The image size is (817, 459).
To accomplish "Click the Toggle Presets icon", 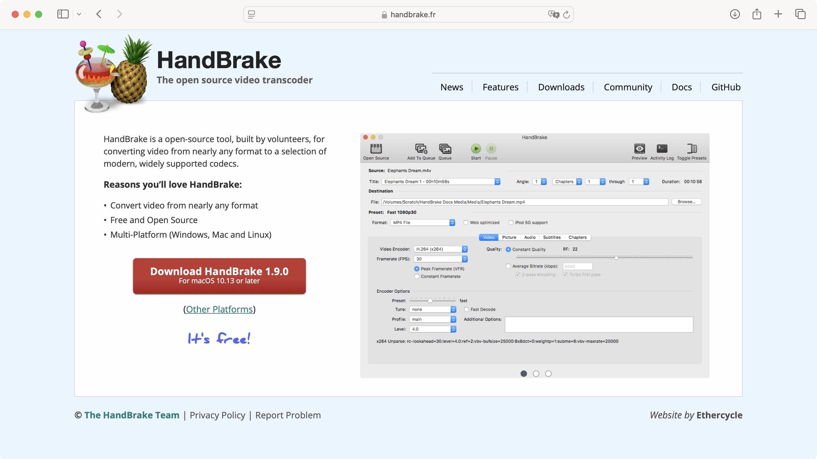I will point(692,149).
